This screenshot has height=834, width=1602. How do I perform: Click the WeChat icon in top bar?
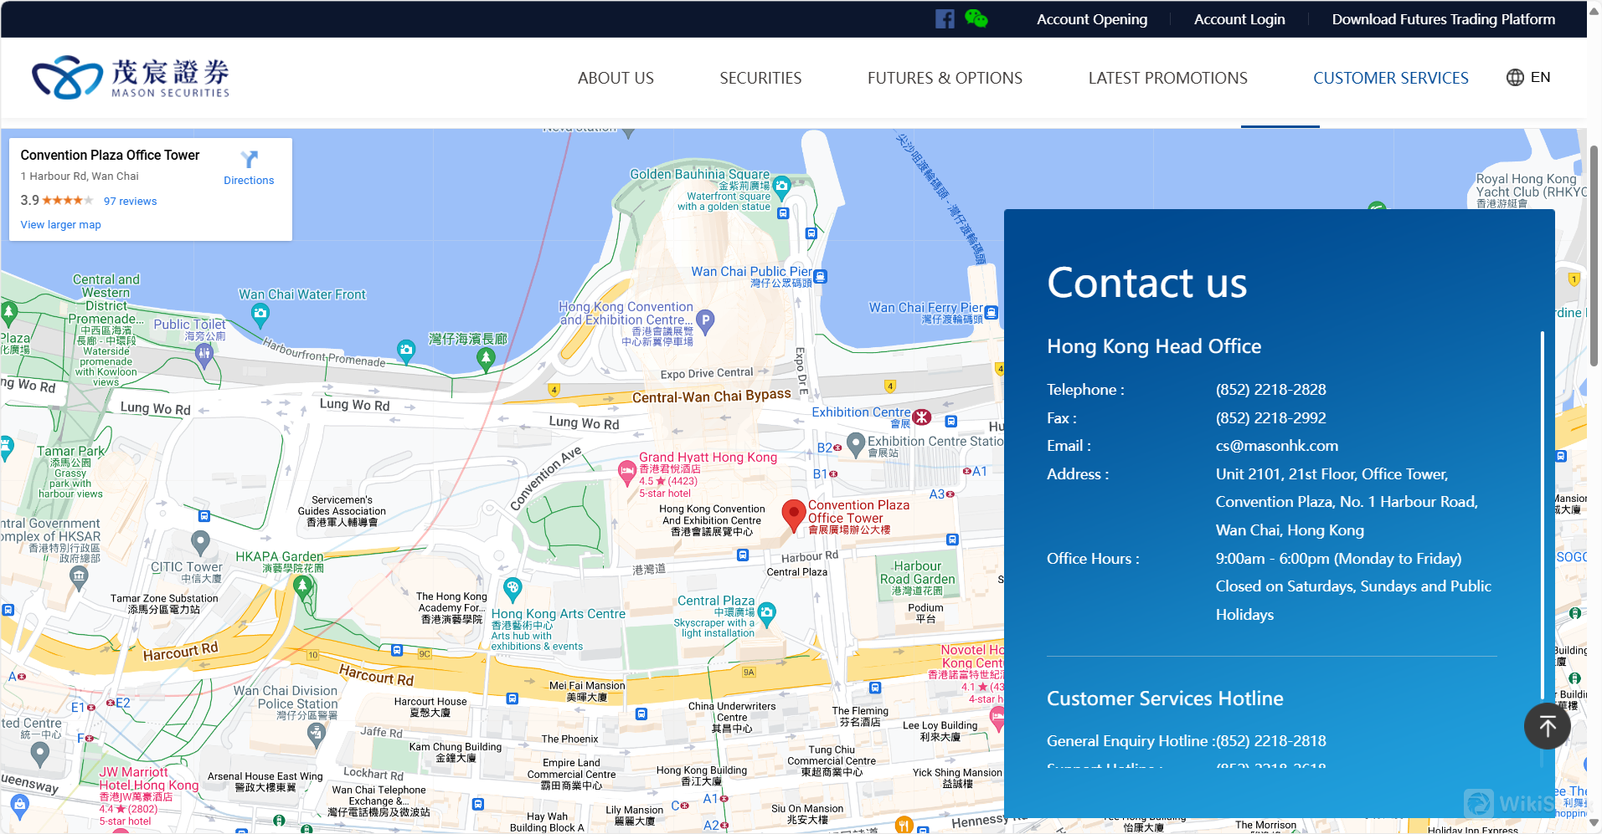[976, 18]
